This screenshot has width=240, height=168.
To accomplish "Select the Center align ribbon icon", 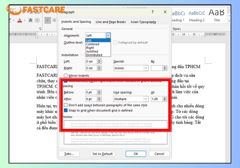I will coord(54,20).
